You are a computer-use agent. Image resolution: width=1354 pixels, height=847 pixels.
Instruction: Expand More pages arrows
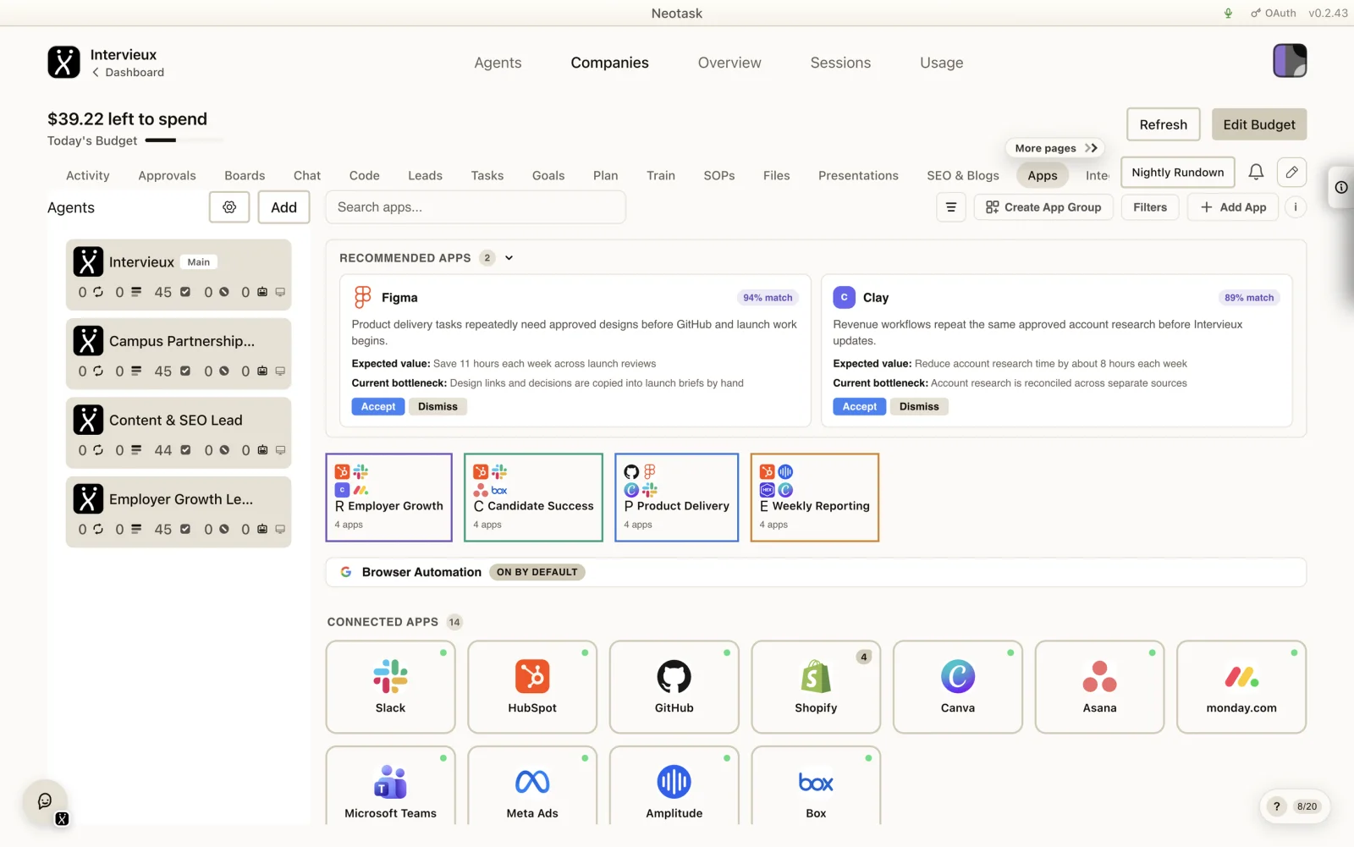(x=1091, y=148)
